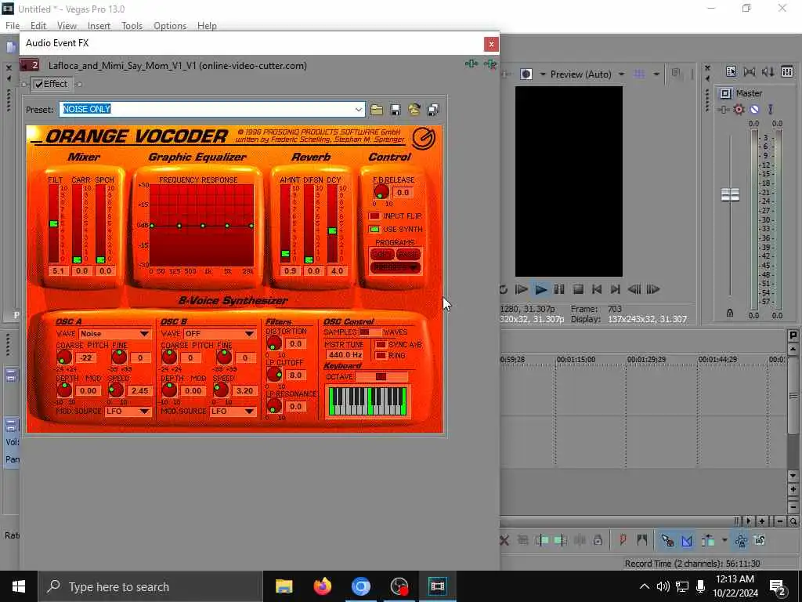Click the COPY program button

[x=381, y=255]
